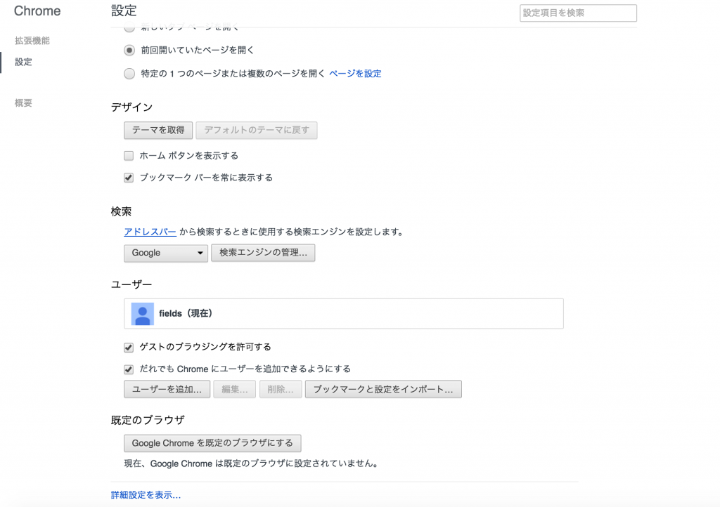Set Google Chrome as default browser button
The image size is (720, 507).
click(x=212, y=443)
